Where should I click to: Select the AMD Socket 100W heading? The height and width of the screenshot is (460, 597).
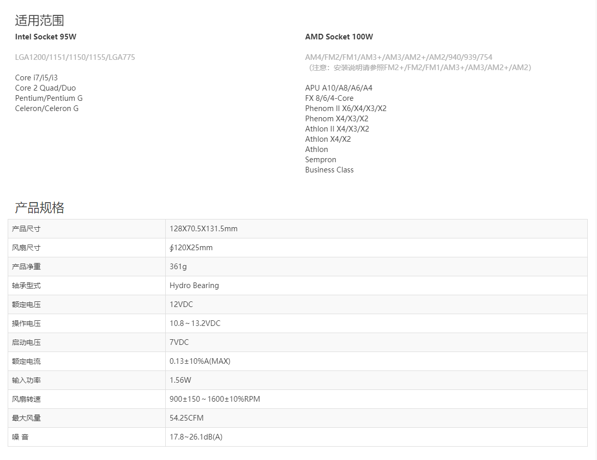[339, 37]
